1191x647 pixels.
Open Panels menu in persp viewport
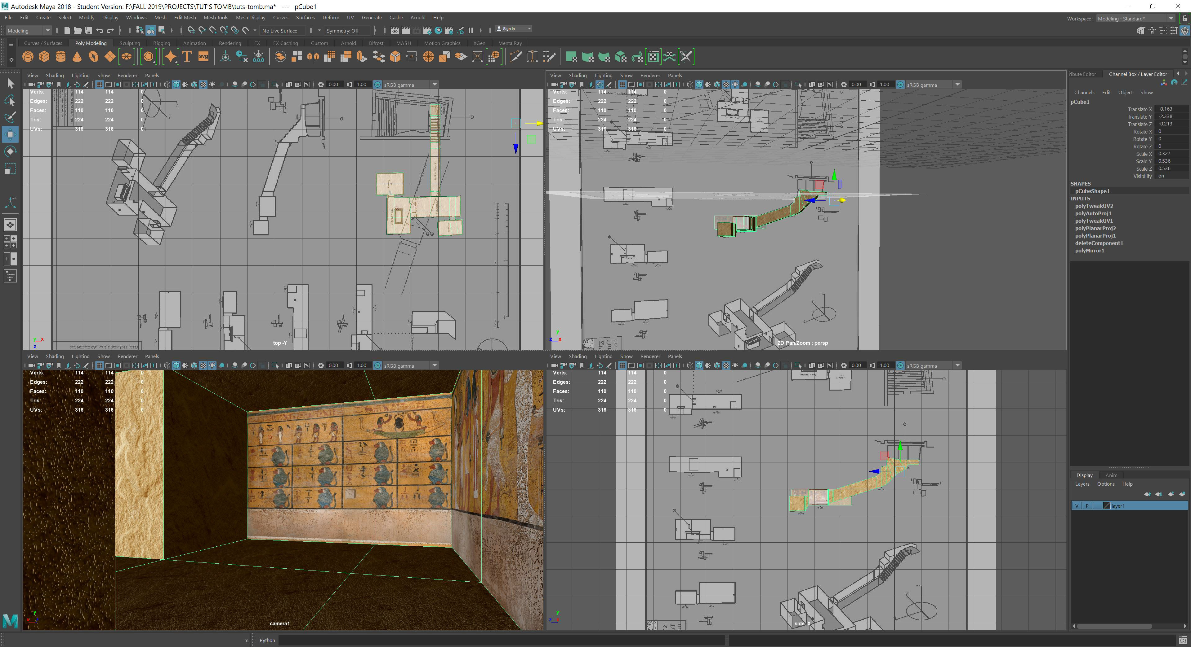click(675, 75)
